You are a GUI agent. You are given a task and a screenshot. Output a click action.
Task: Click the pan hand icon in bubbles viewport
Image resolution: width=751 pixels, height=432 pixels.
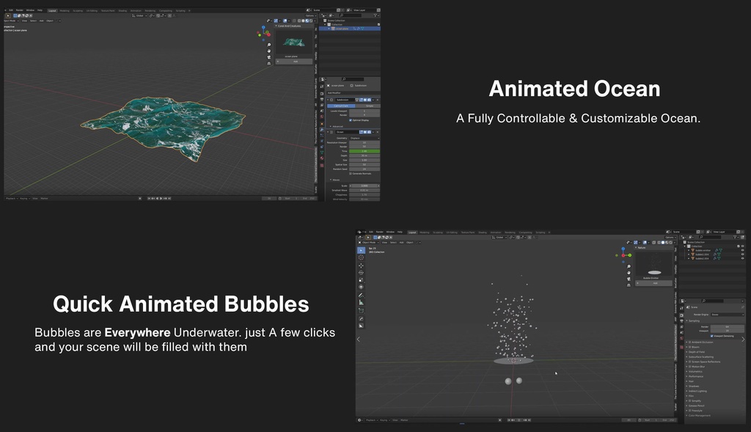[629, 273]
